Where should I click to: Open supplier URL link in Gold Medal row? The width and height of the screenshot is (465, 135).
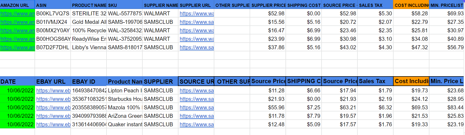197,22
